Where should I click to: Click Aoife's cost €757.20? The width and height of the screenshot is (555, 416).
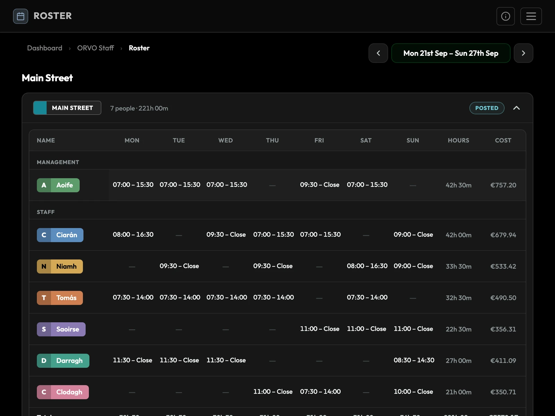pos(503,185)
